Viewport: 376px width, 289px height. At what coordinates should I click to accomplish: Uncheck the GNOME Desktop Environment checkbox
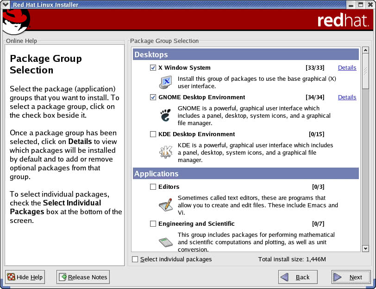[x=153, y=97]
